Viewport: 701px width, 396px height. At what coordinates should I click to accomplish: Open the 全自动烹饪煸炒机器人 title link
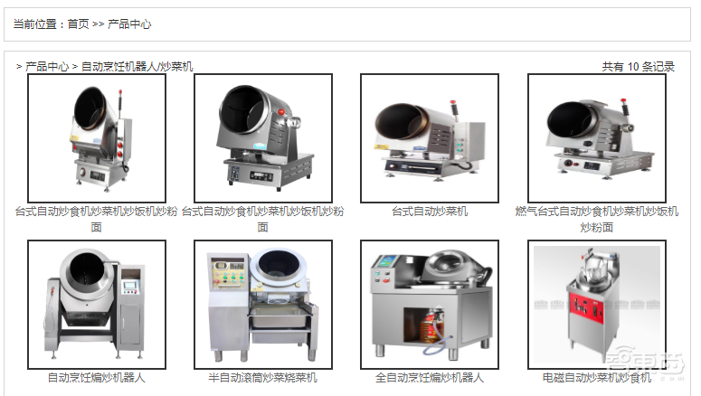[x=430, y=378]
